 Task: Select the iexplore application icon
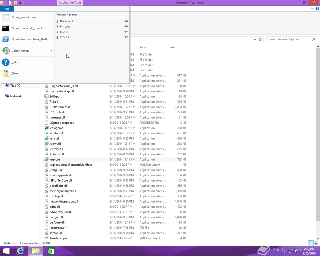coord(46,159)
